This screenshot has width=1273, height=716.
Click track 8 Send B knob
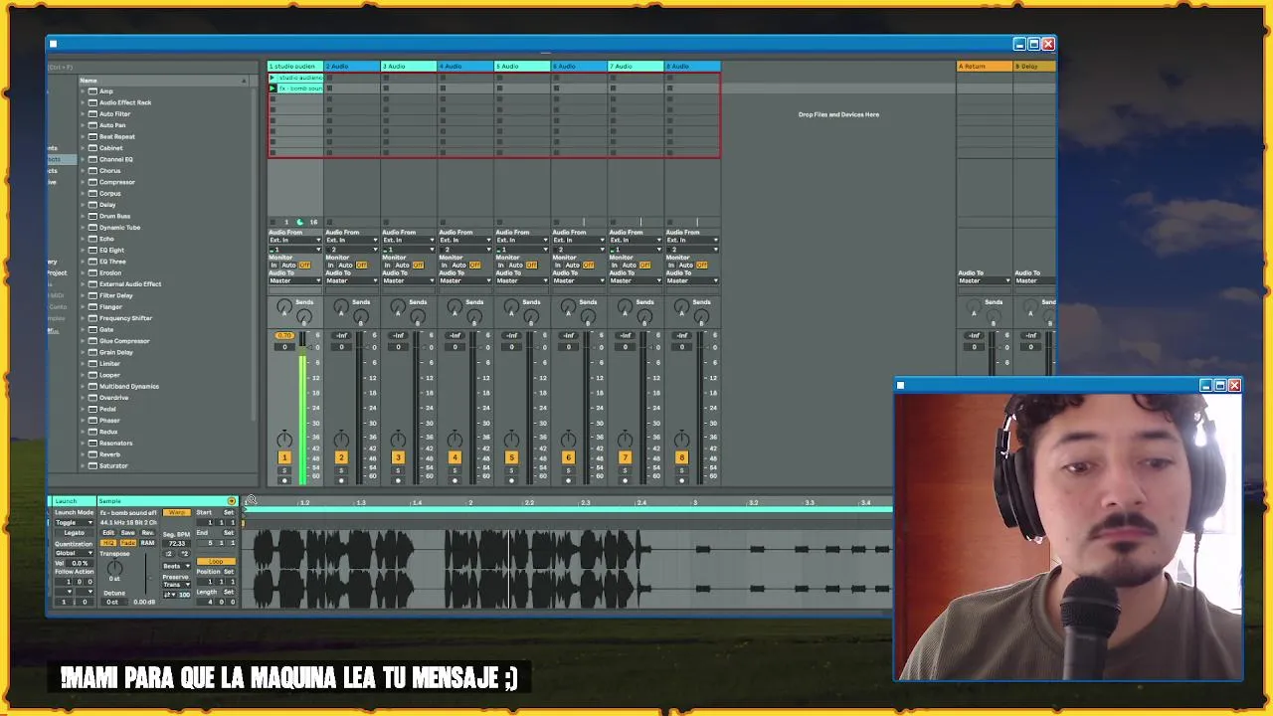pyautogui.click(x=701, y=316)
